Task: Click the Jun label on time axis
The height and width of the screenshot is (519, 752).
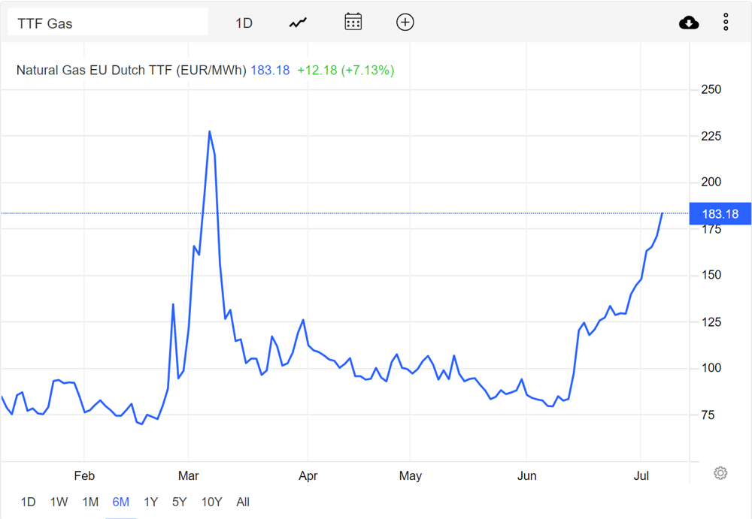Action: pos(526,476)
